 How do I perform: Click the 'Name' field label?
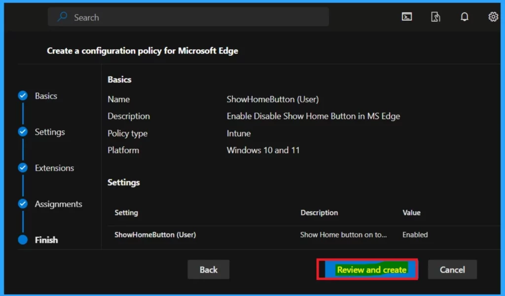click(x=118, y=99)
